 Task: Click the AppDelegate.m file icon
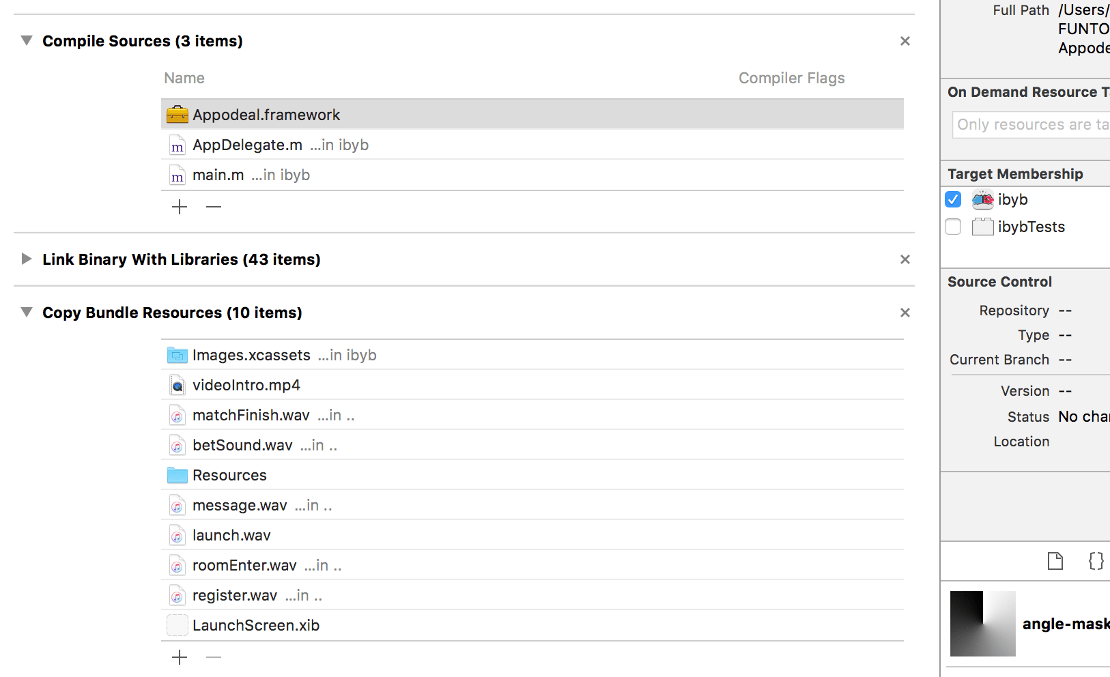[x=177, y=145]
